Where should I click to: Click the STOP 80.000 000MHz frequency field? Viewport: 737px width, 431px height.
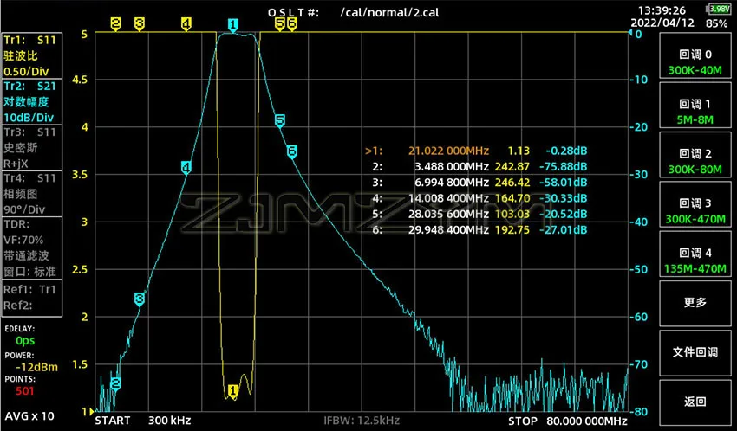pyautogui.click(x=568, y=421)
